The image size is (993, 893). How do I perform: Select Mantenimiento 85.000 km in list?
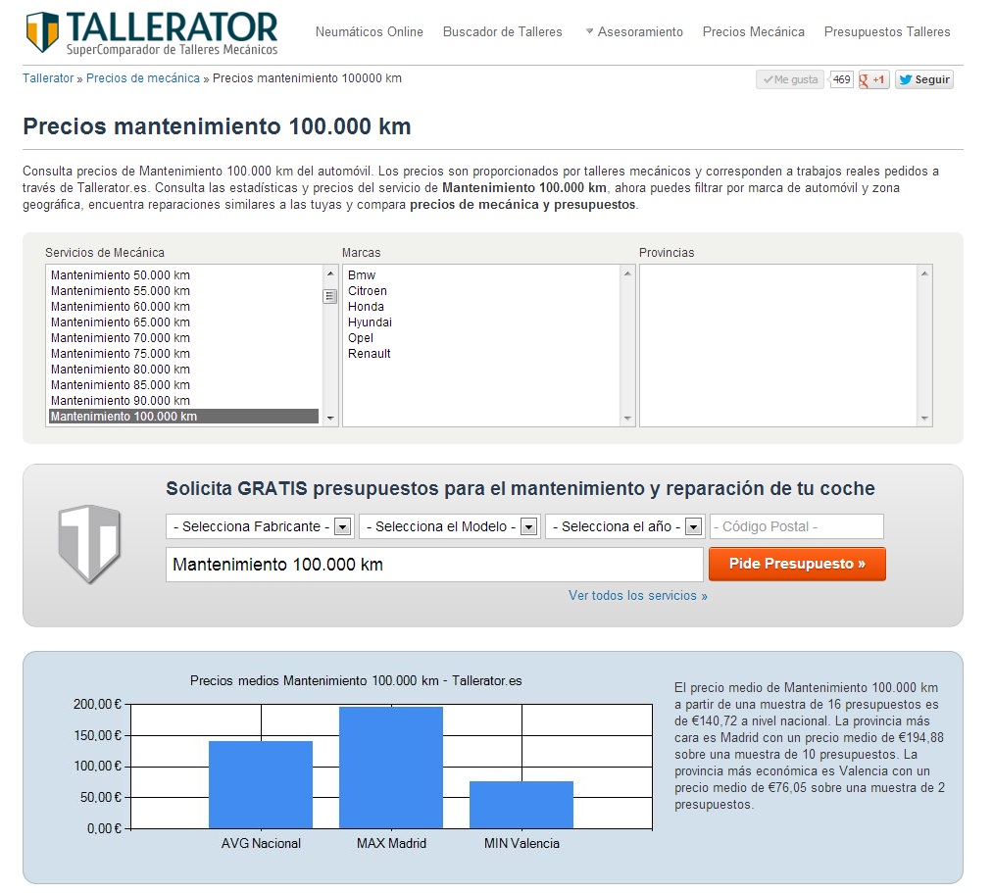pyautogui.click(x=183, y=385)
